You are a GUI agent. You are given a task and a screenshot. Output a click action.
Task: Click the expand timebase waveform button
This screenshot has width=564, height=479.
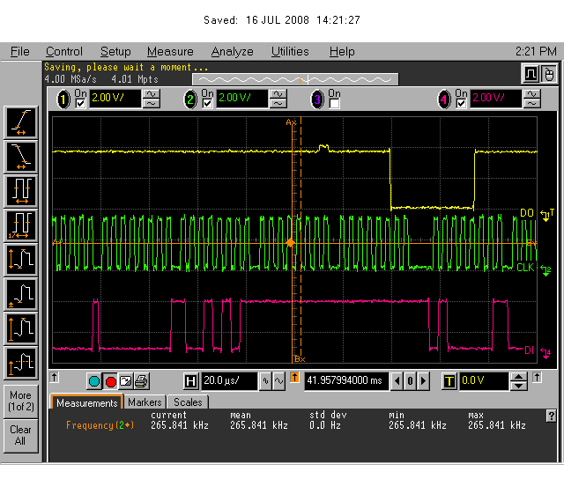coord(278,381)
